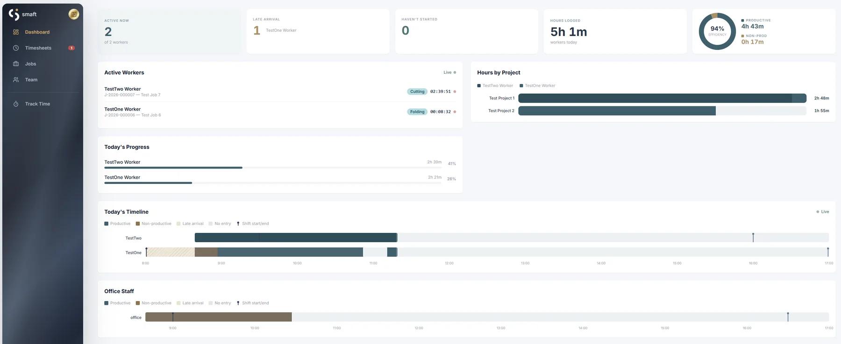The height and width of the screenshot is (344, 841).
Task: Open the user avatar in the sidebar header
Action: [74, 14]
